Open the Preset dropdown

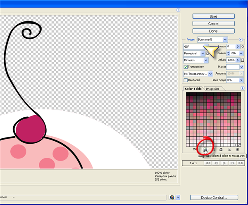tap(225, 40)
